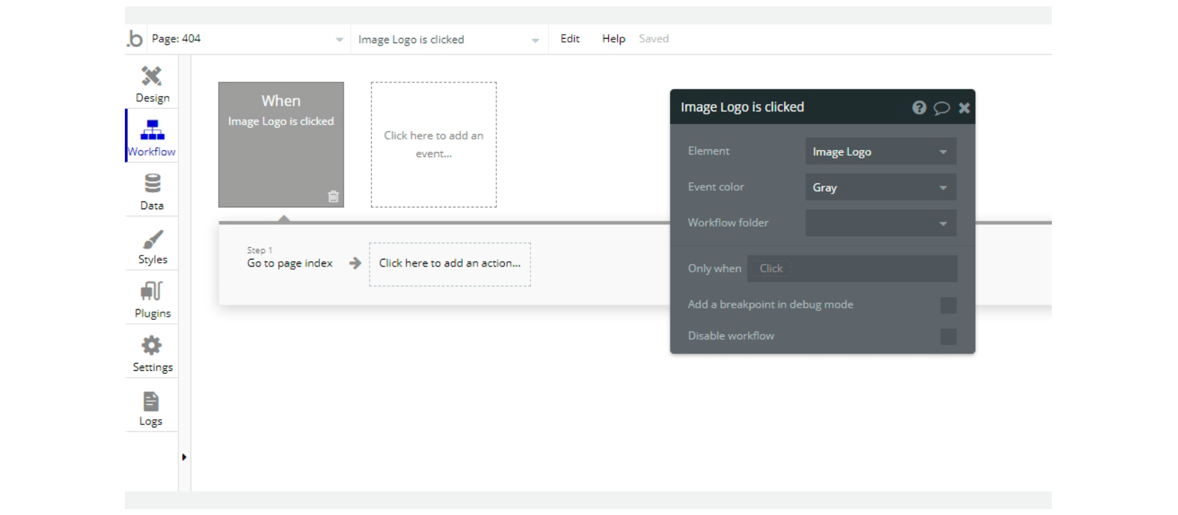Select the Data icon in sidebar
Image resolution: width=1178 pixels, height=515 pixels.
tap(153, 183)
